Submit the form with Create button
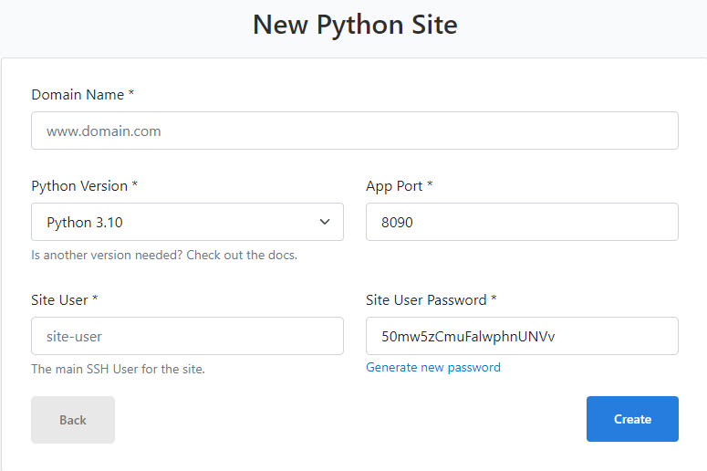The image size is (707, 471). [x=632, y=419]
